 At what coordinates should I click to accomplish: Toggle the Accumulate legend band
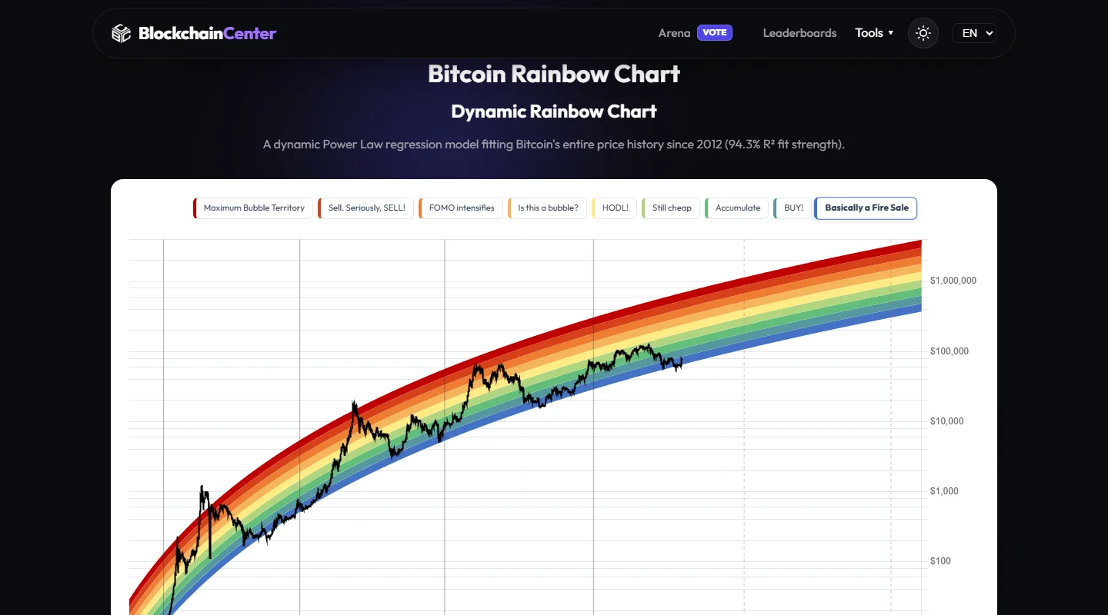coord(737,208)
